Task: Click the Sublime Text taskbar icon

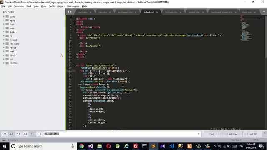Action: pyautogui.click(x=154, y=146)
